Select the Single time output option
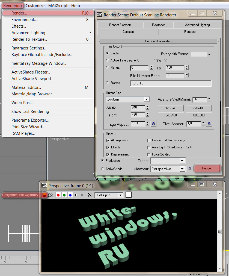Viewport: 229px width, 276px height. pyautogui.click(x=107, y=53)
